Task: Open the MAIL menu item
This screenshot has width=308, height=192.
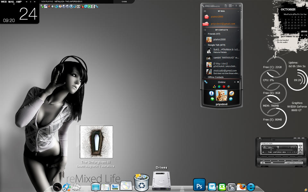Action: (11, 2)
